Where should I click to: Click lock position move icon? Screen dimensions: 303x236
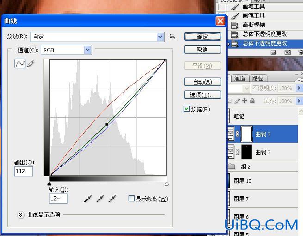[x=244, y=101]
